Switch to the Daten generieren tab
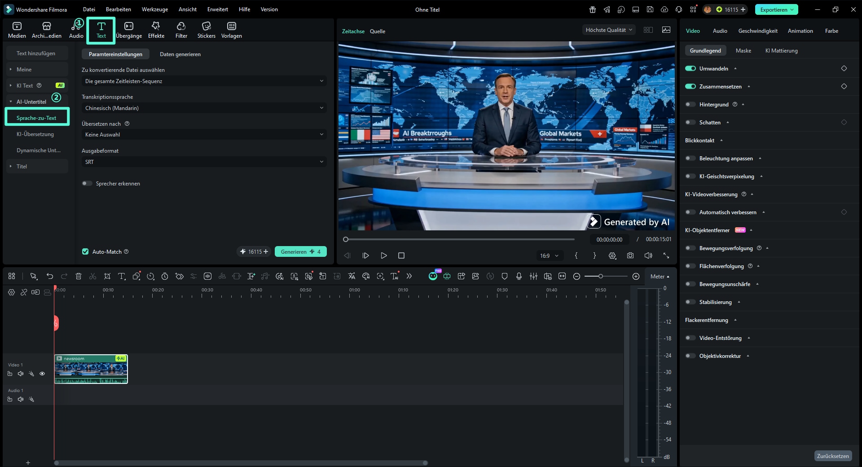Screen dimensions: 862x467 tap(180, 54)
